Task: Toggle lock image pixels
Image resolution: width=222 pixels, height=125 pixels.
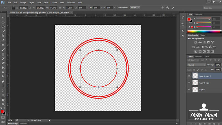Action: 198,70
